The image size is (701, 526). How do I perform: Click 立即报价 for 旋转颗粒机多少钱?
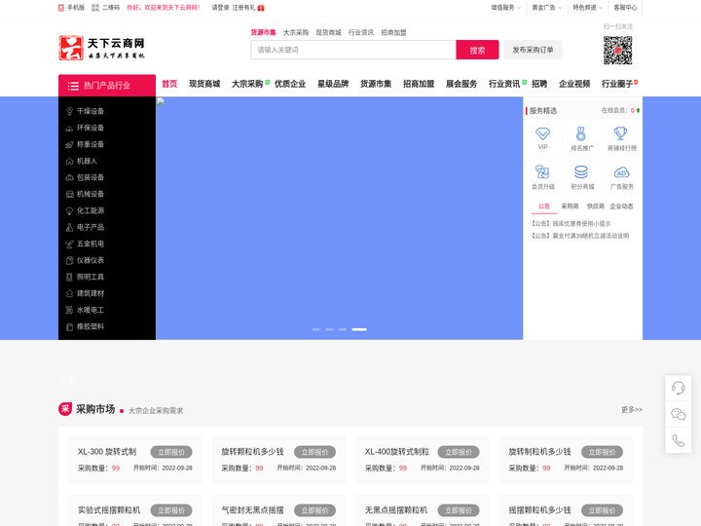pyautogui.click(x=314, y=452)
